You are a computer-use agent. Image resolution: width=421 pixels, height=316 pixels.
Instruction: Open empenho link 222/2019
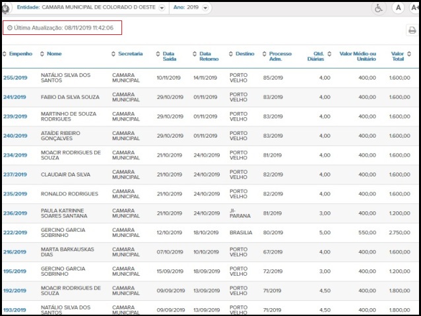pos(15,232)
